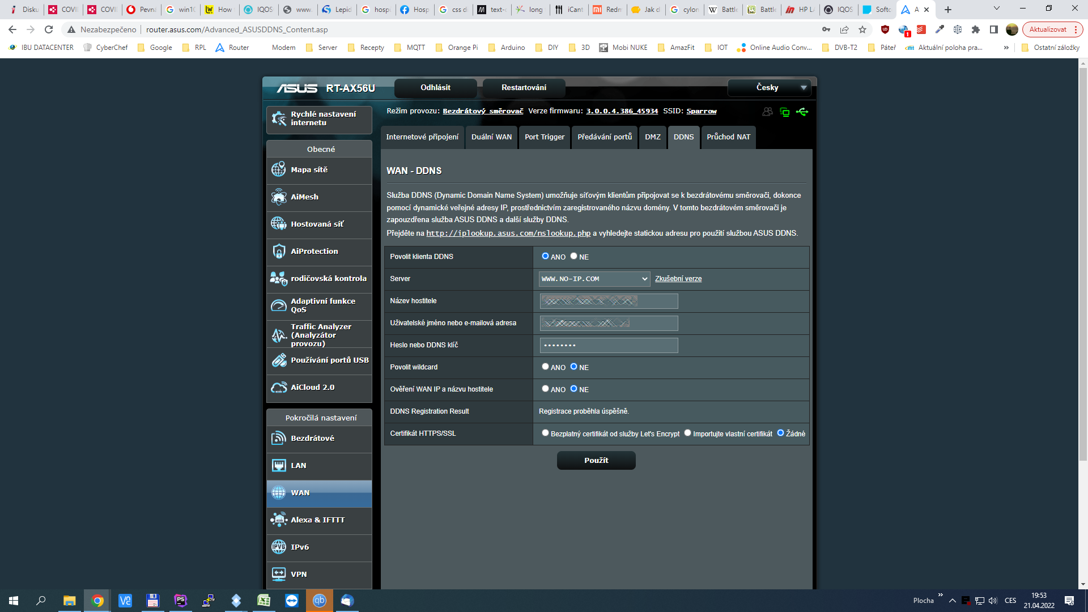Viewport: 1088px width, 612px height.
Task: Open Chrome from the Windows taskbar
Action: click(x=97, y=601)
